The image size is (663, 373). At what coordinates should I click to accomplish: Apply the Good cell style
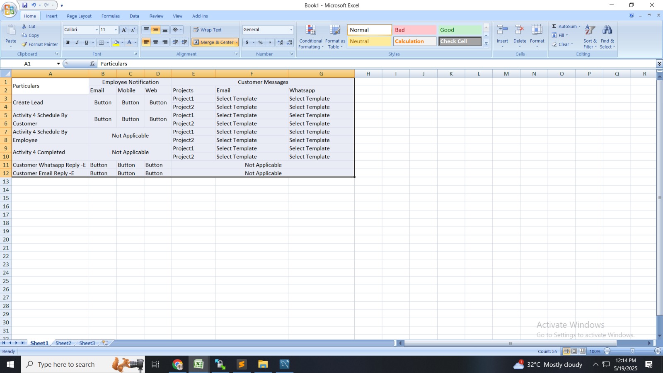460,30
